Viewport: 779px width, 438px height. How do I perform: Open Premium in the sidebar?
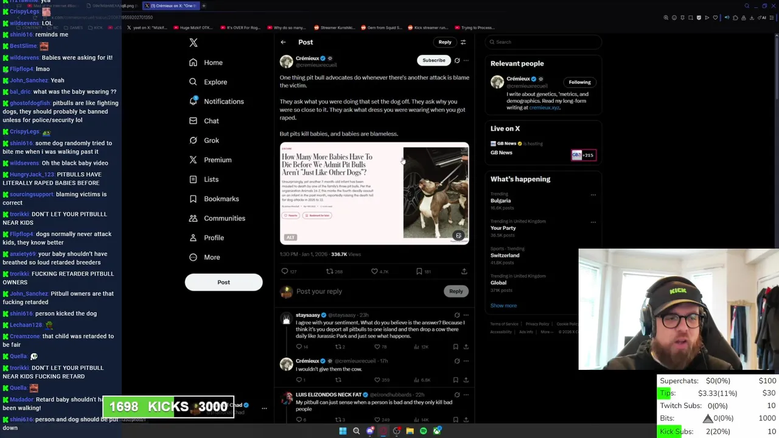(210, 160)
